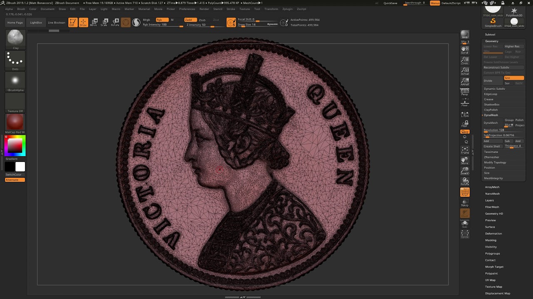Viewport: 533px width, 299px height.
Task: Adjust the DynaMesh Resolution slider
Action: pyautogui.click(x=503, y=130)
